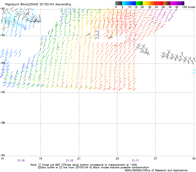196x172 pixels.
Task: Click the '-54' latitude axis label
Action: click(2, 63)
